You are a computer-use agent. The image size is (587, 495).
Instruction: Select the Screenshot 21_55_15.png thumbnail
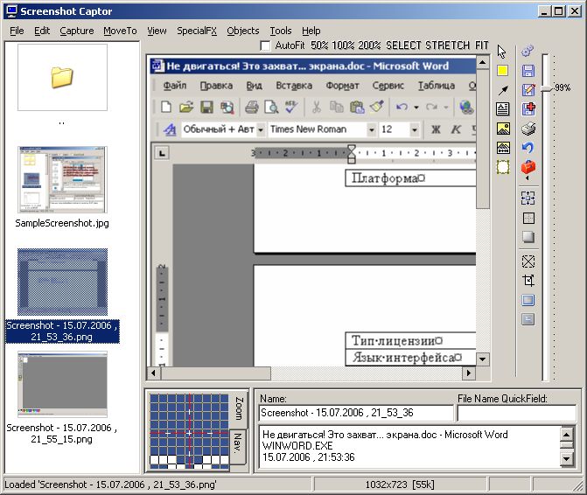click(62, 384)
